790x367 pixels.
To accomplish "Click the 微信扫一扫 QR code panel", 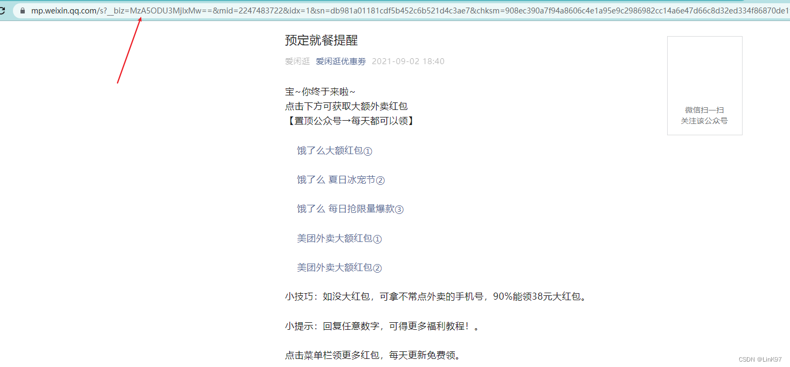I will click(x=704, y=85).
